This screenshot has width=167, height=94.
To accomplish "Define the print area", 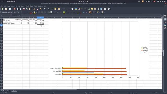I will (x=98, y=9).
